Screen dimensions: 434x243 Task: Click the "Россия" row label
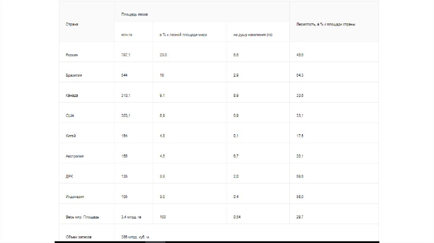pos(72,55)
